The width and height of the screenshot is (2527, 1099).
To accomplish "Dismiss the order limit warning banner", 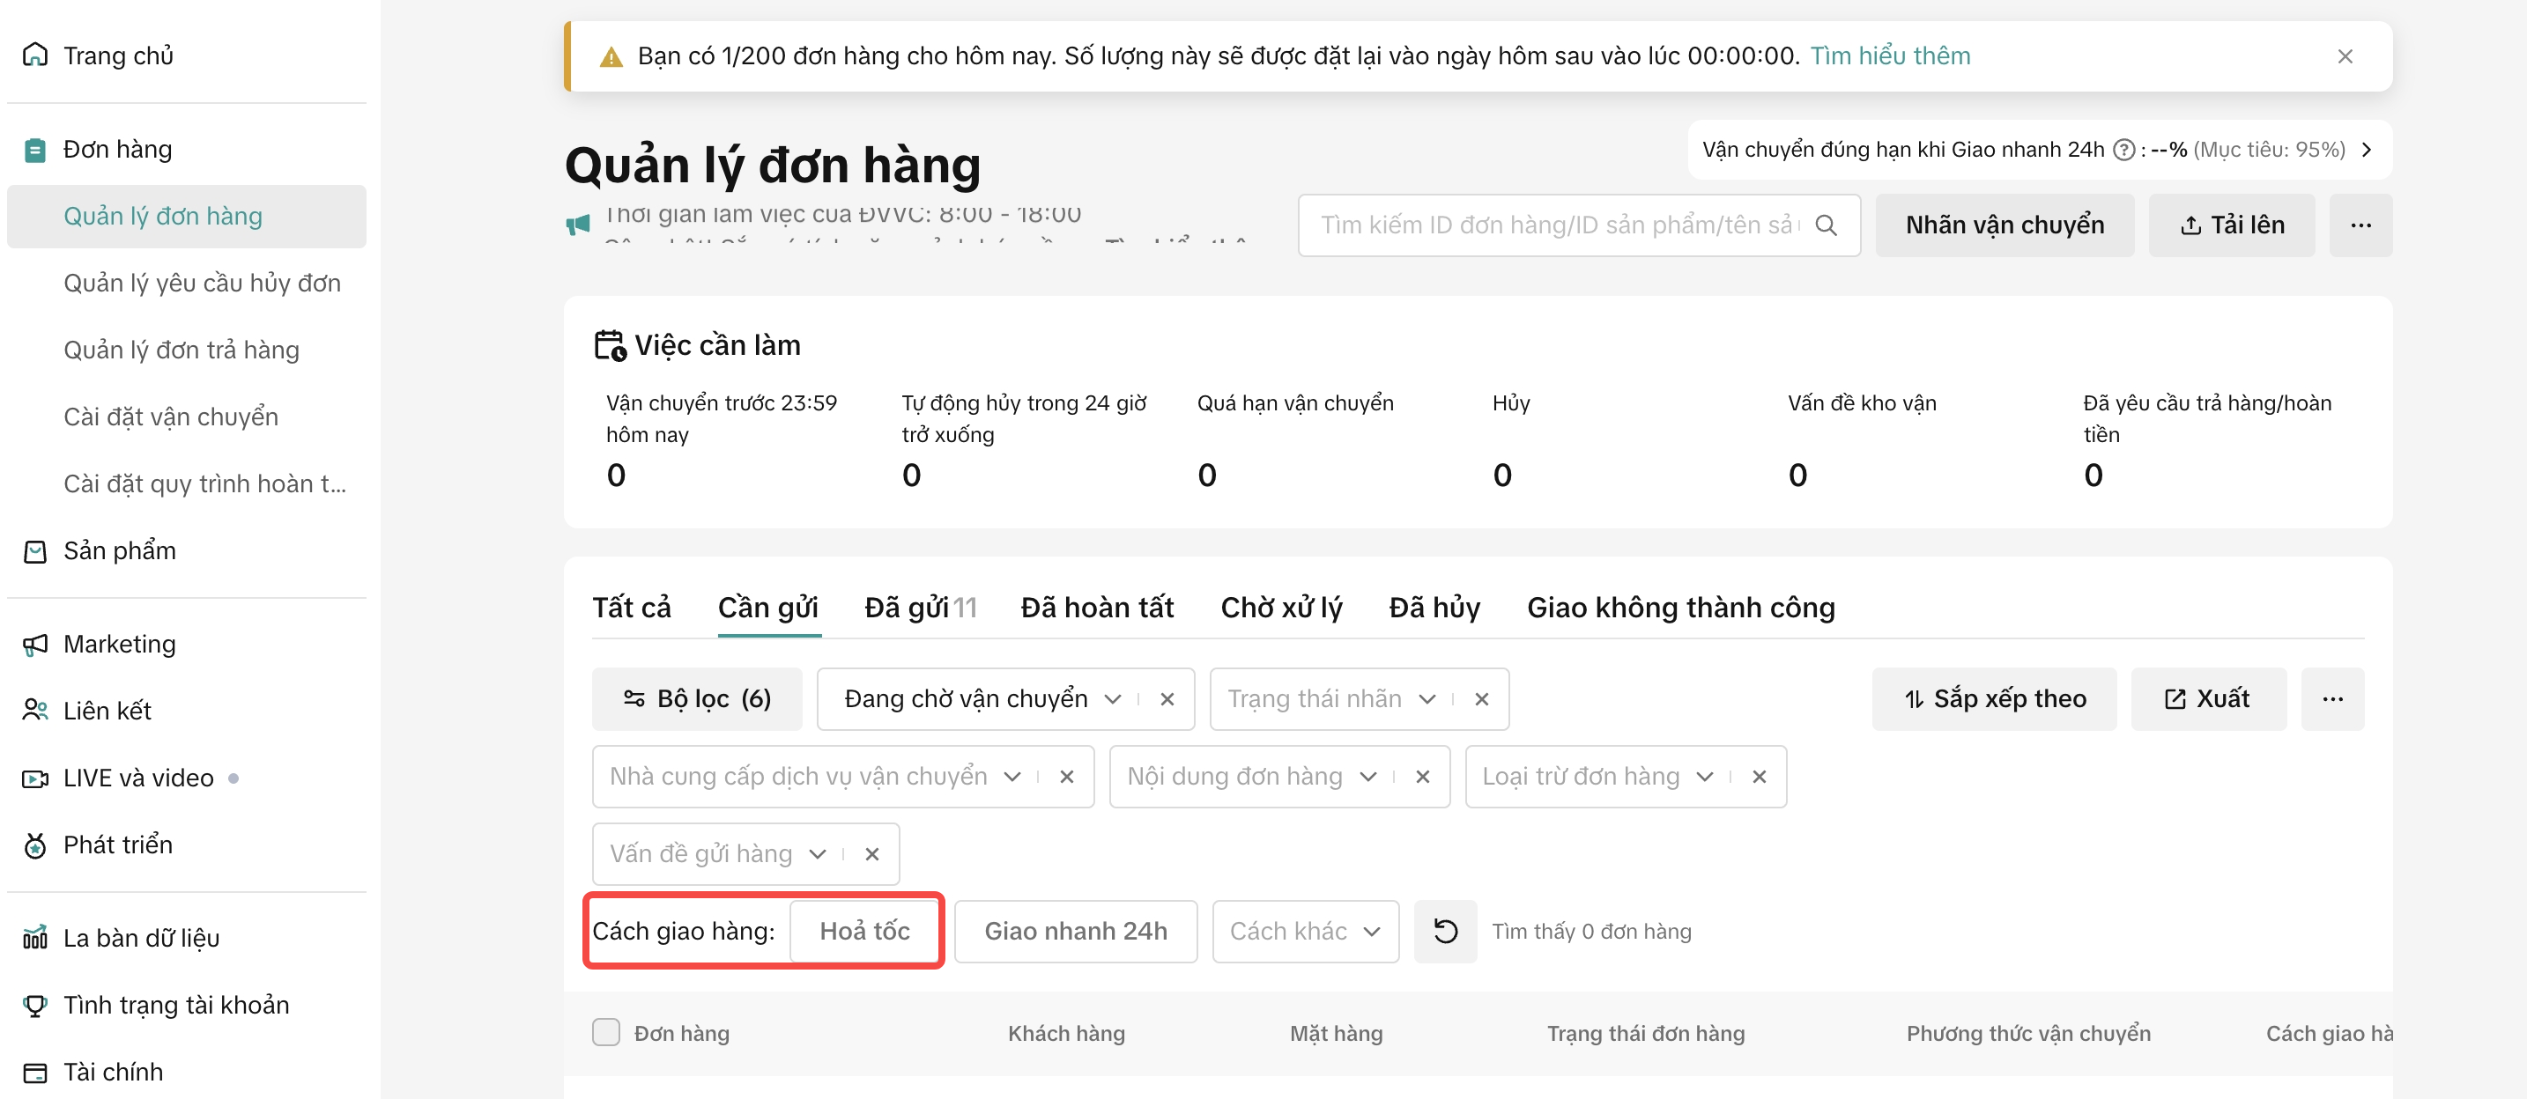I will (2345, 57).
